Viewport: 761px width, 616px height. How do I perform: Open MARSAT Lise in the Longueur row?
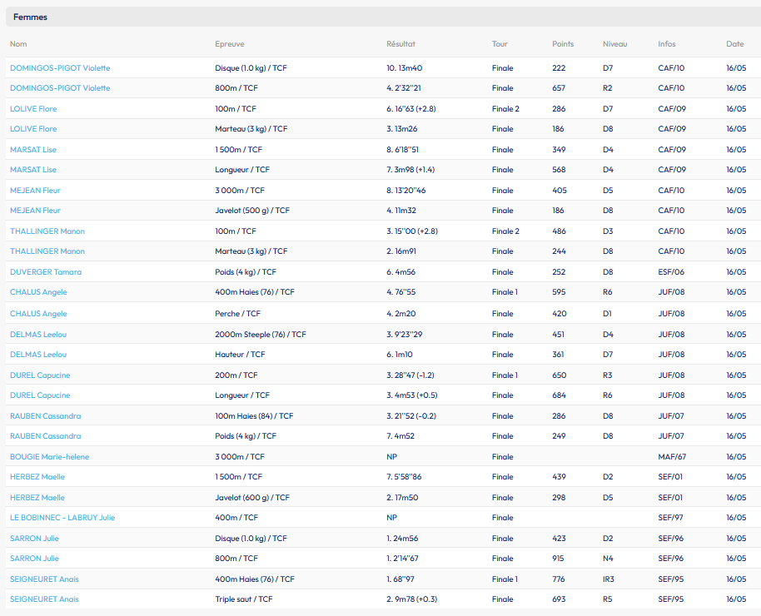coord(33,170)
